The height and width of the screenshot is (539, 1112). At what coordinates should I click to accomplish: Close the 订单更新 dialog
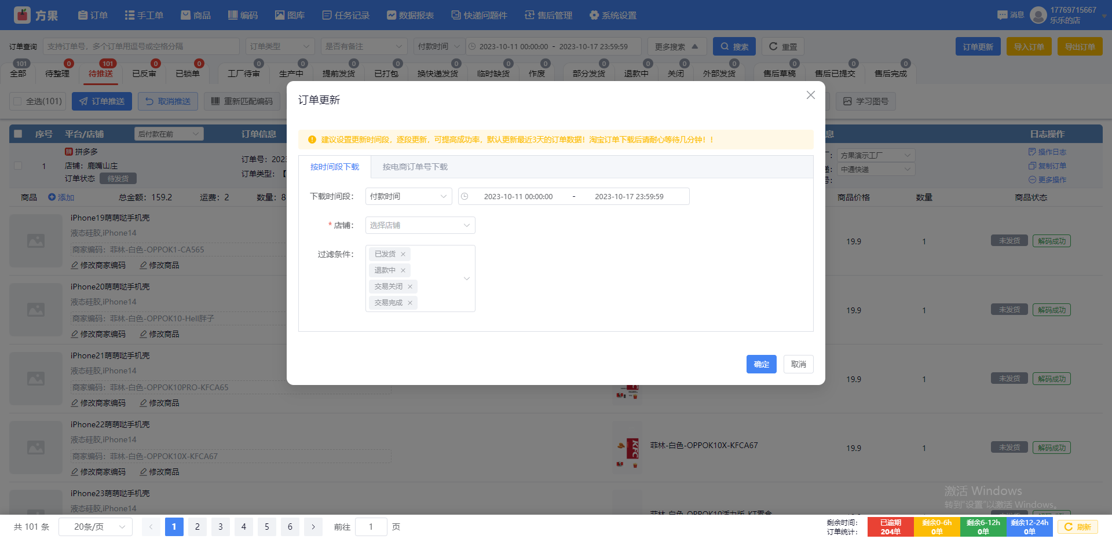811,95
